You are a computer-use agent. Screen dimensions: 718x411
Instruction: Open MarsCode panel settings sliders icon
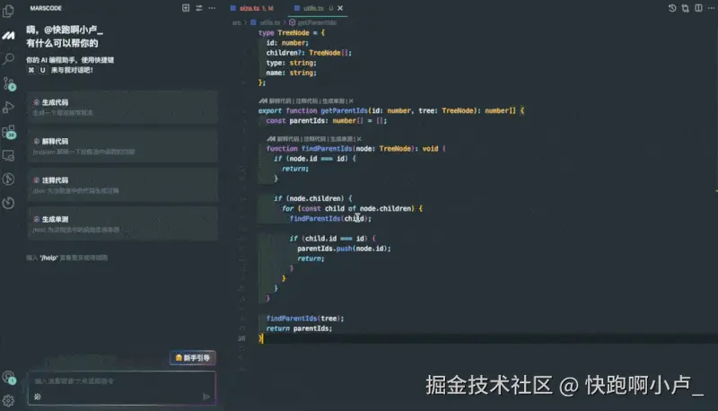pos(198,8)
